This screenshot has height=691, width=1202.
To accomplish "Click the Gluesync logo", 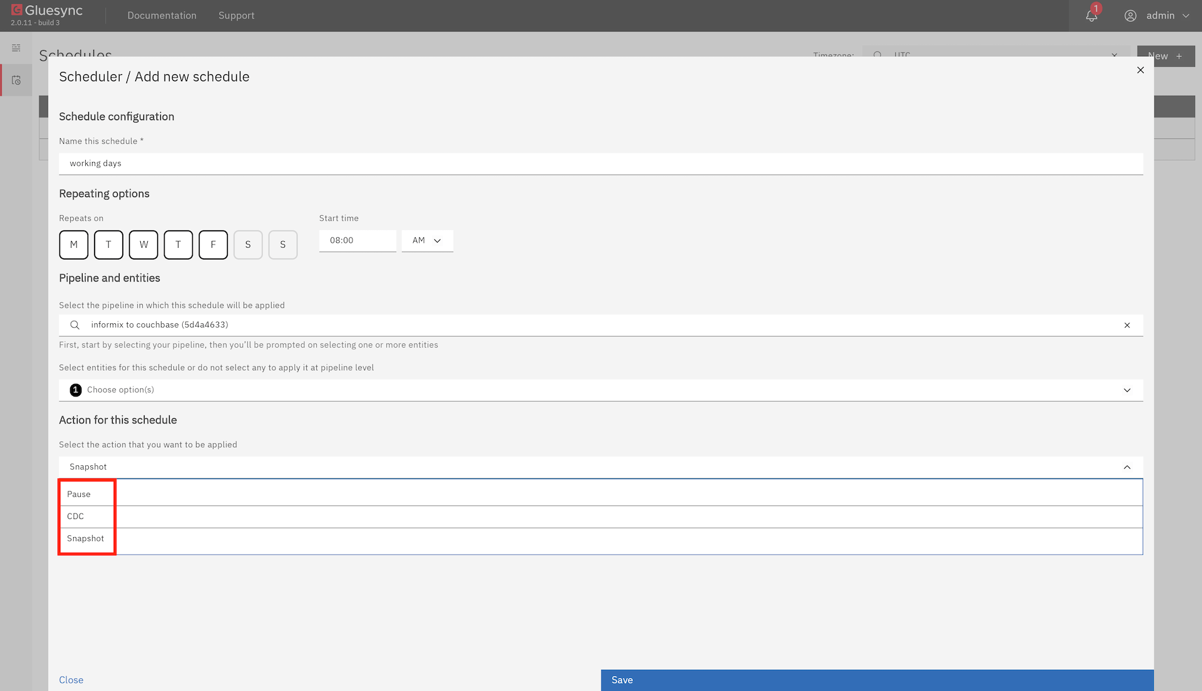I will pyautogui.click(x=47, y=11).
